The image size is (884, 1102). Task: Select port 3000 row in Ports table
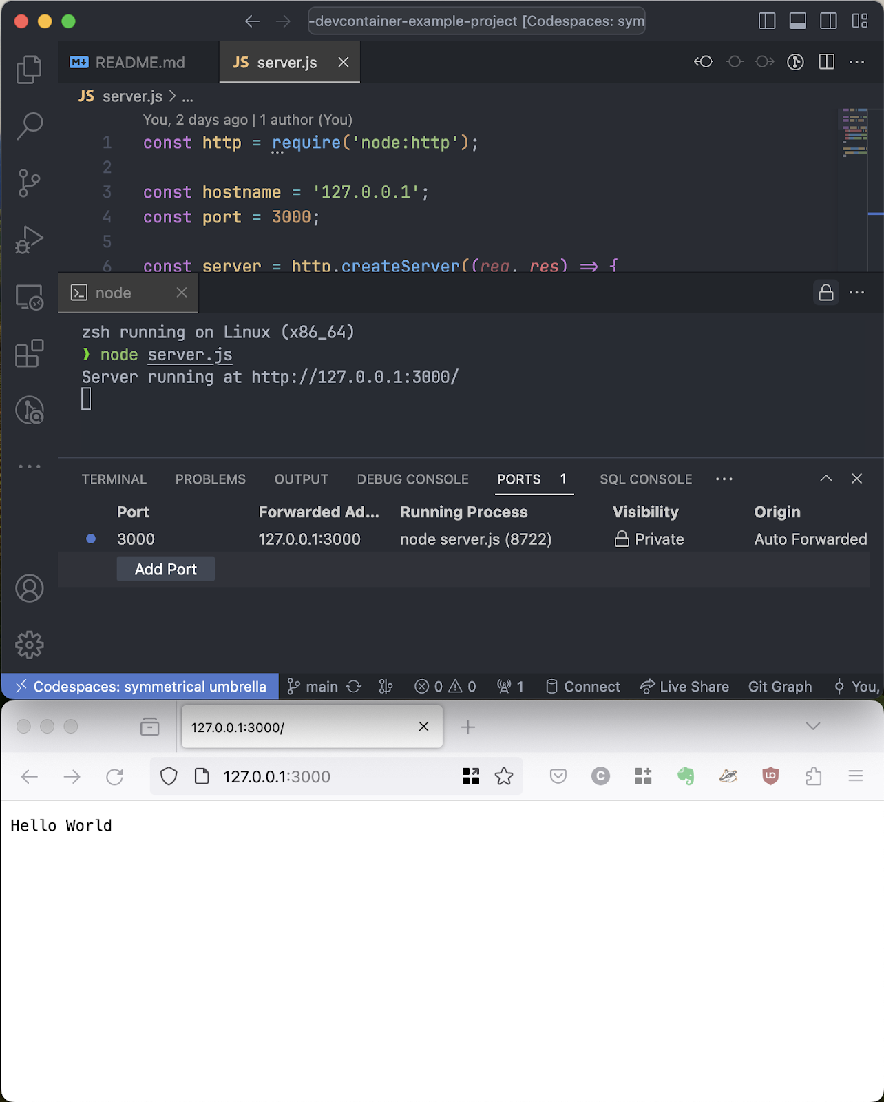(x=464, y=539)
